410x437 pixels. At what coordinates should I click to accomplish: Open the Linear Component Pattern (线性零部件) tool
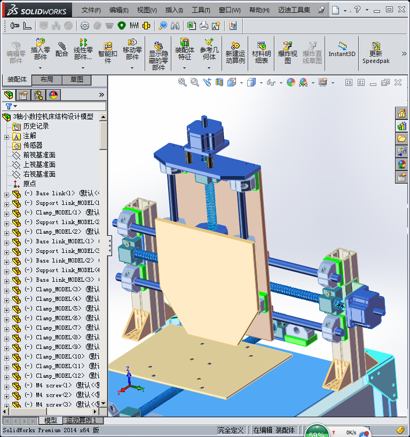pyautogui.click(x=83, y=49)
